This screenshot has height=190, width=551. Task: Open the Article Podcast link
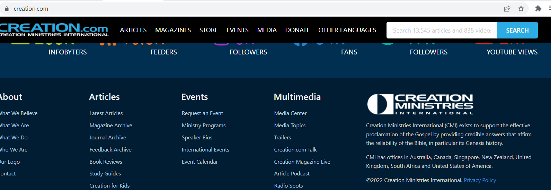point(292,174)
